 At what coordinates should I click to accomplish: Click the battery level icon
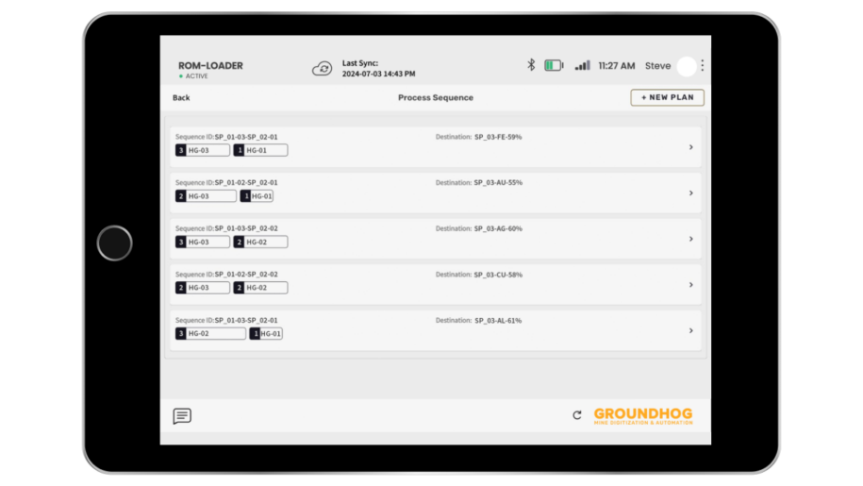click(554, 65)
